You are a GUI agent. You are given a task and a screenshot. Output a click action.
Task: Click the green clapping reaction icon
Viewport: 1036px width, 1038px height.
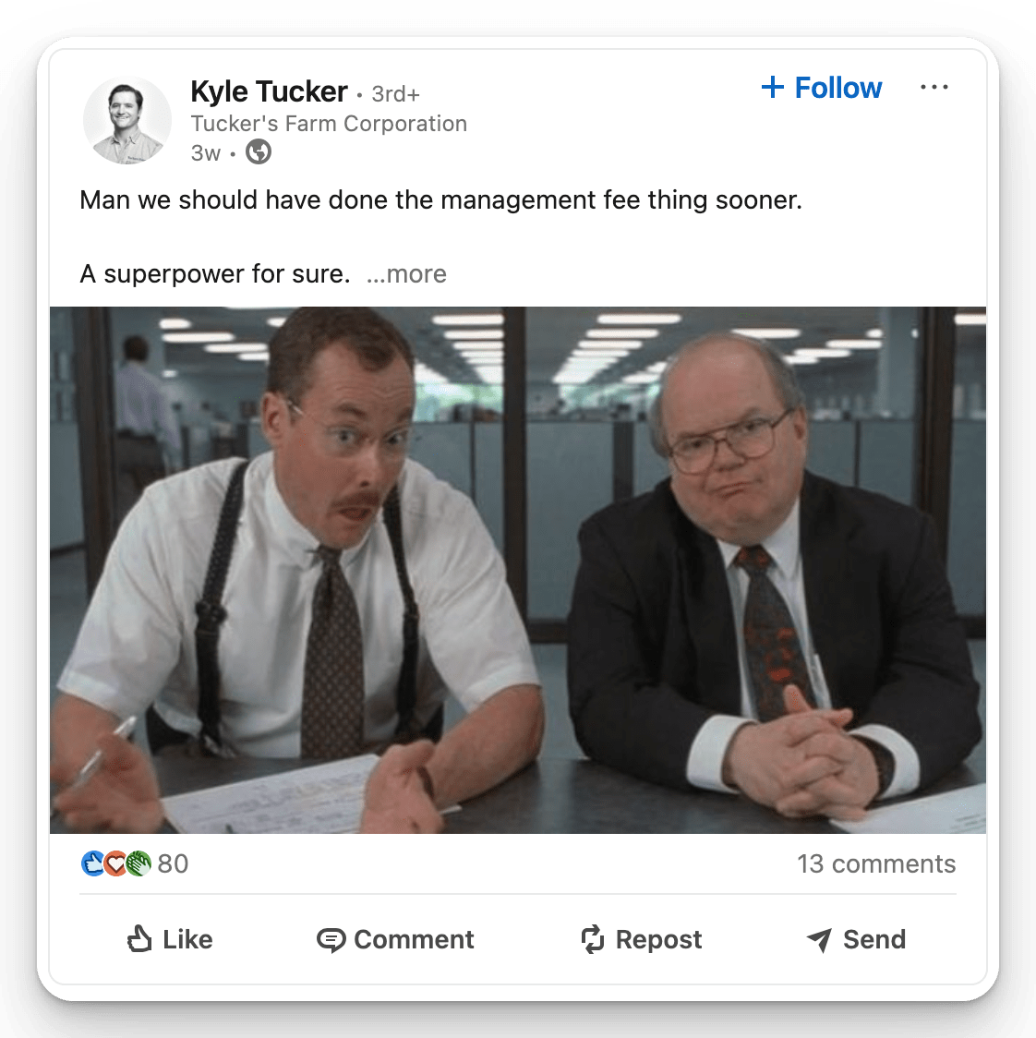pos(139,863)
